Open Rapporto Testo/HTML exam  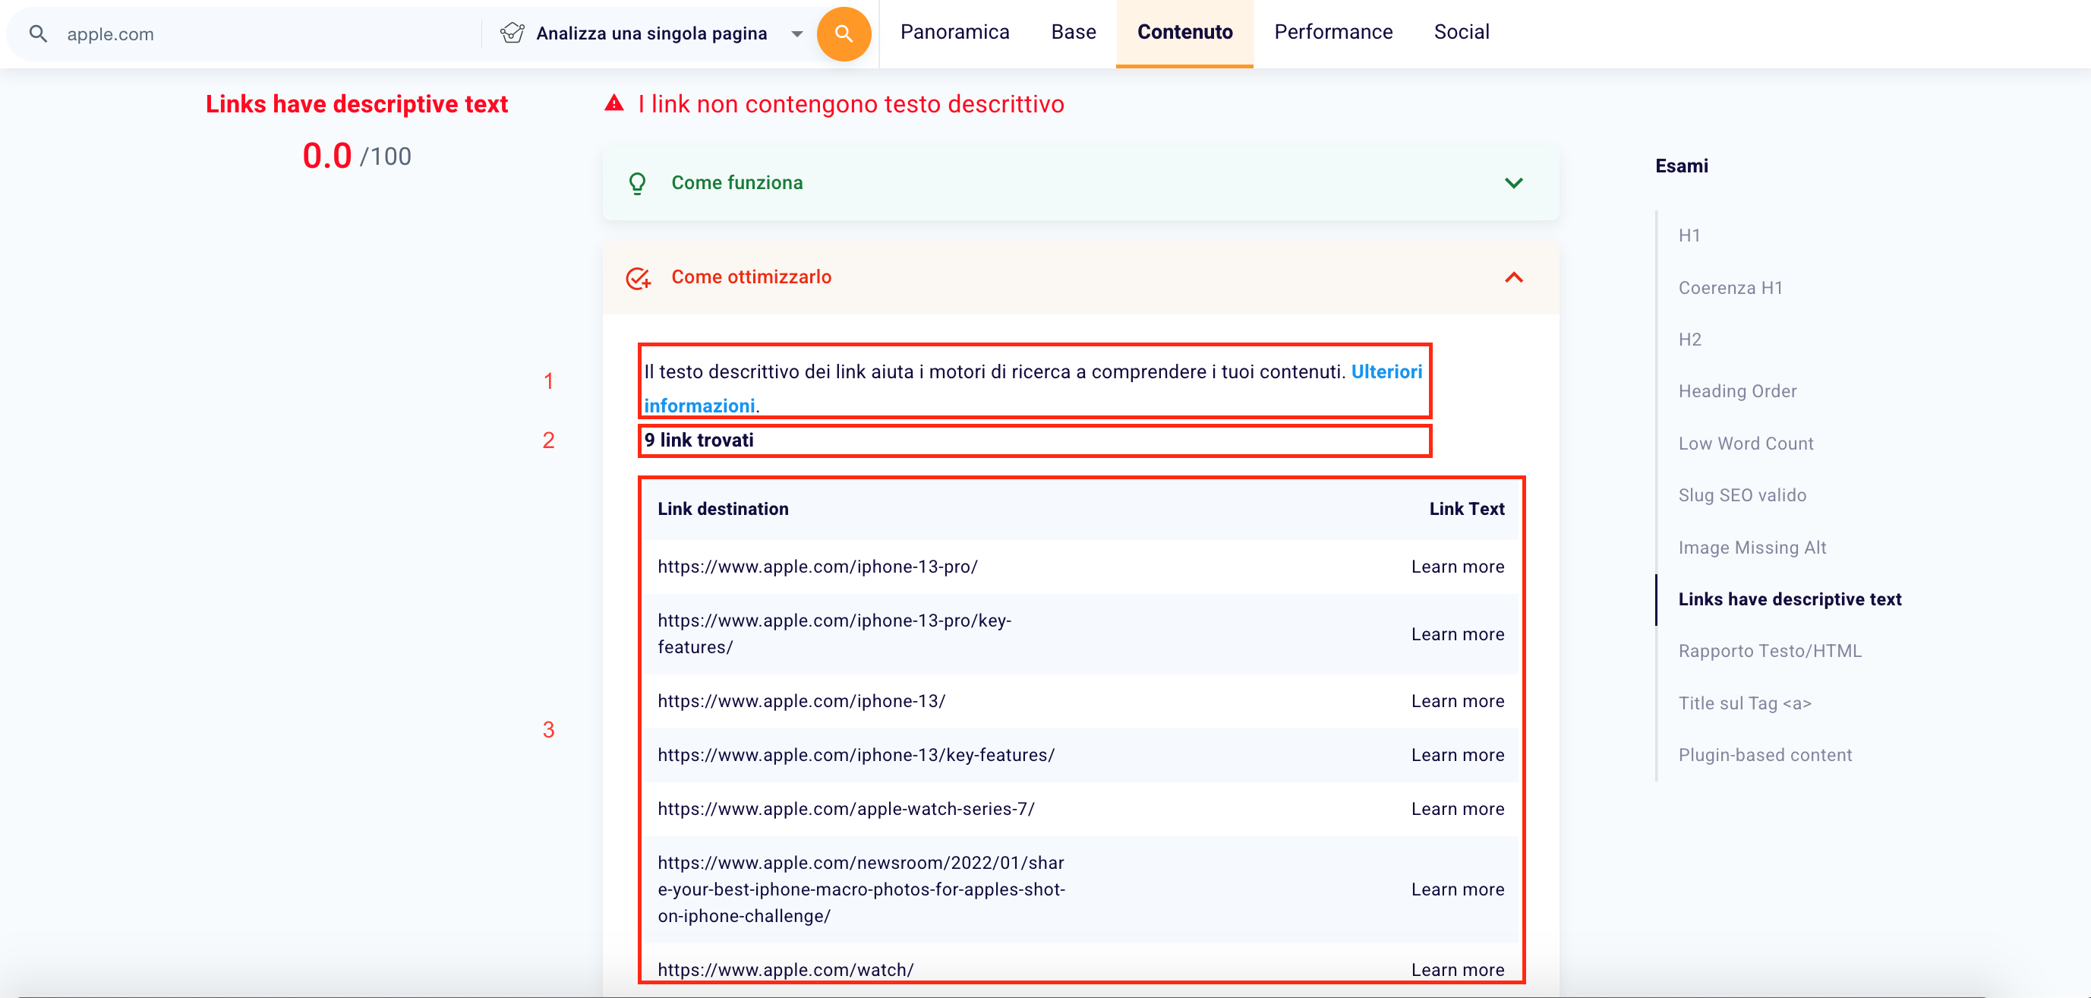click(x=1770, y=651)
